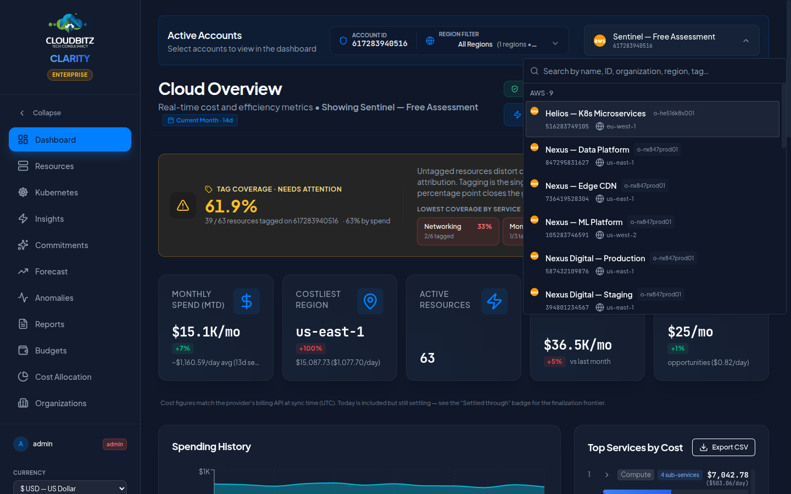Export top services as CSV
The image size is (791, 494).
click(x=723, y=447)
